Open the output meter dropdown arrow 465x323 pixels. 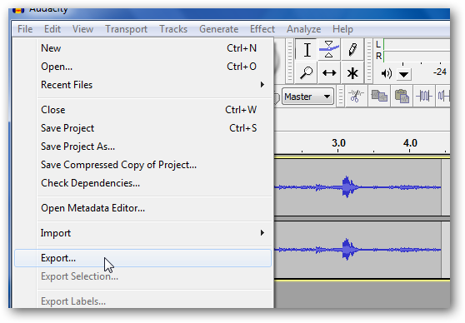(x=403, y=74)
